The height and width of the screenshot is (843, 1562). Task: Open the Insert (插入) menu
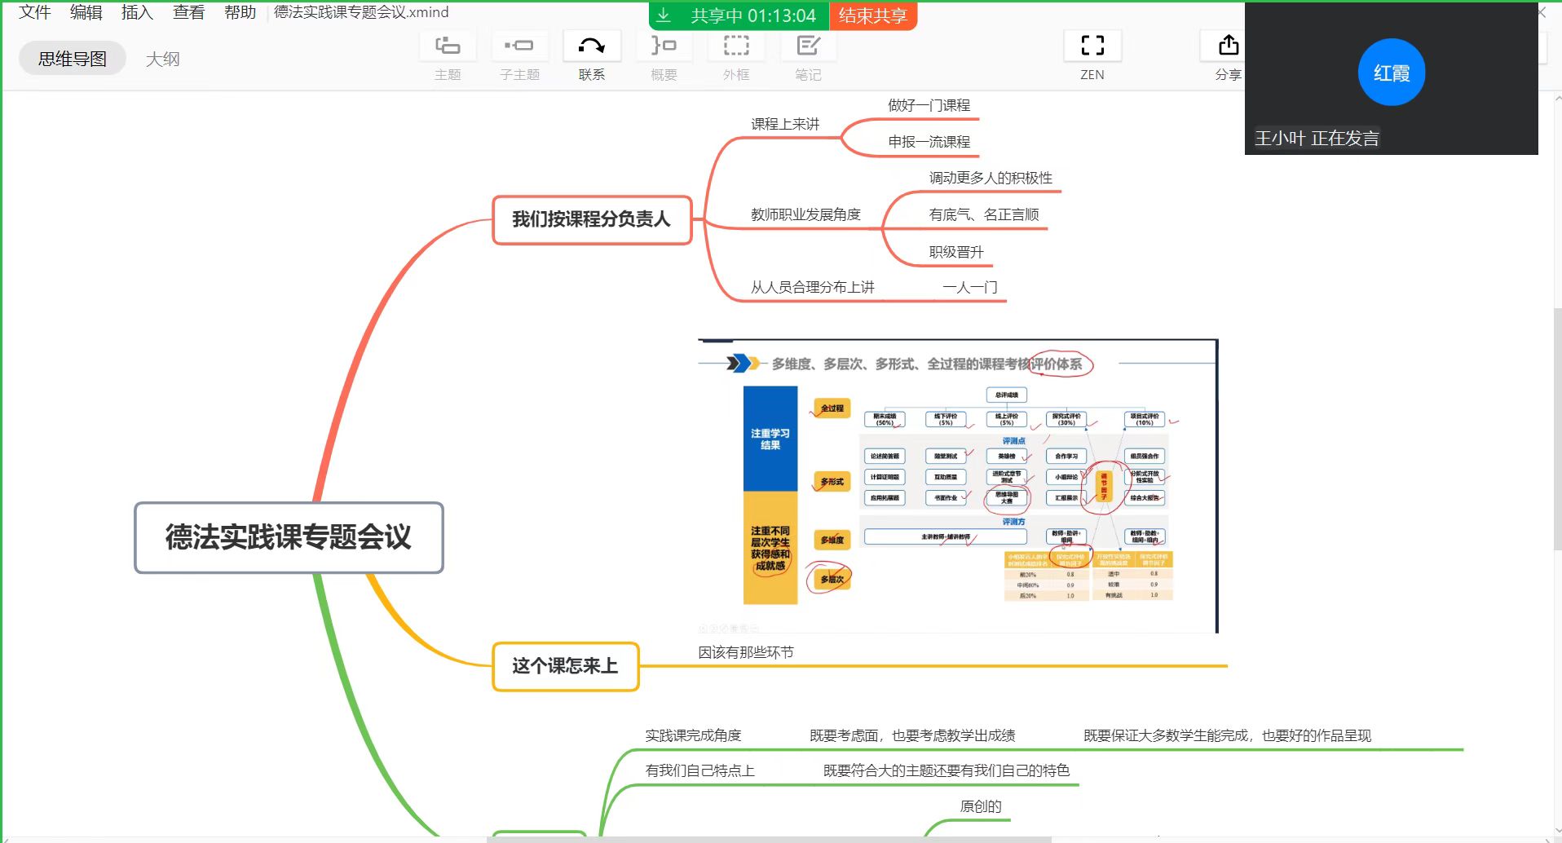pyautogui.click(x=137, y=12)
